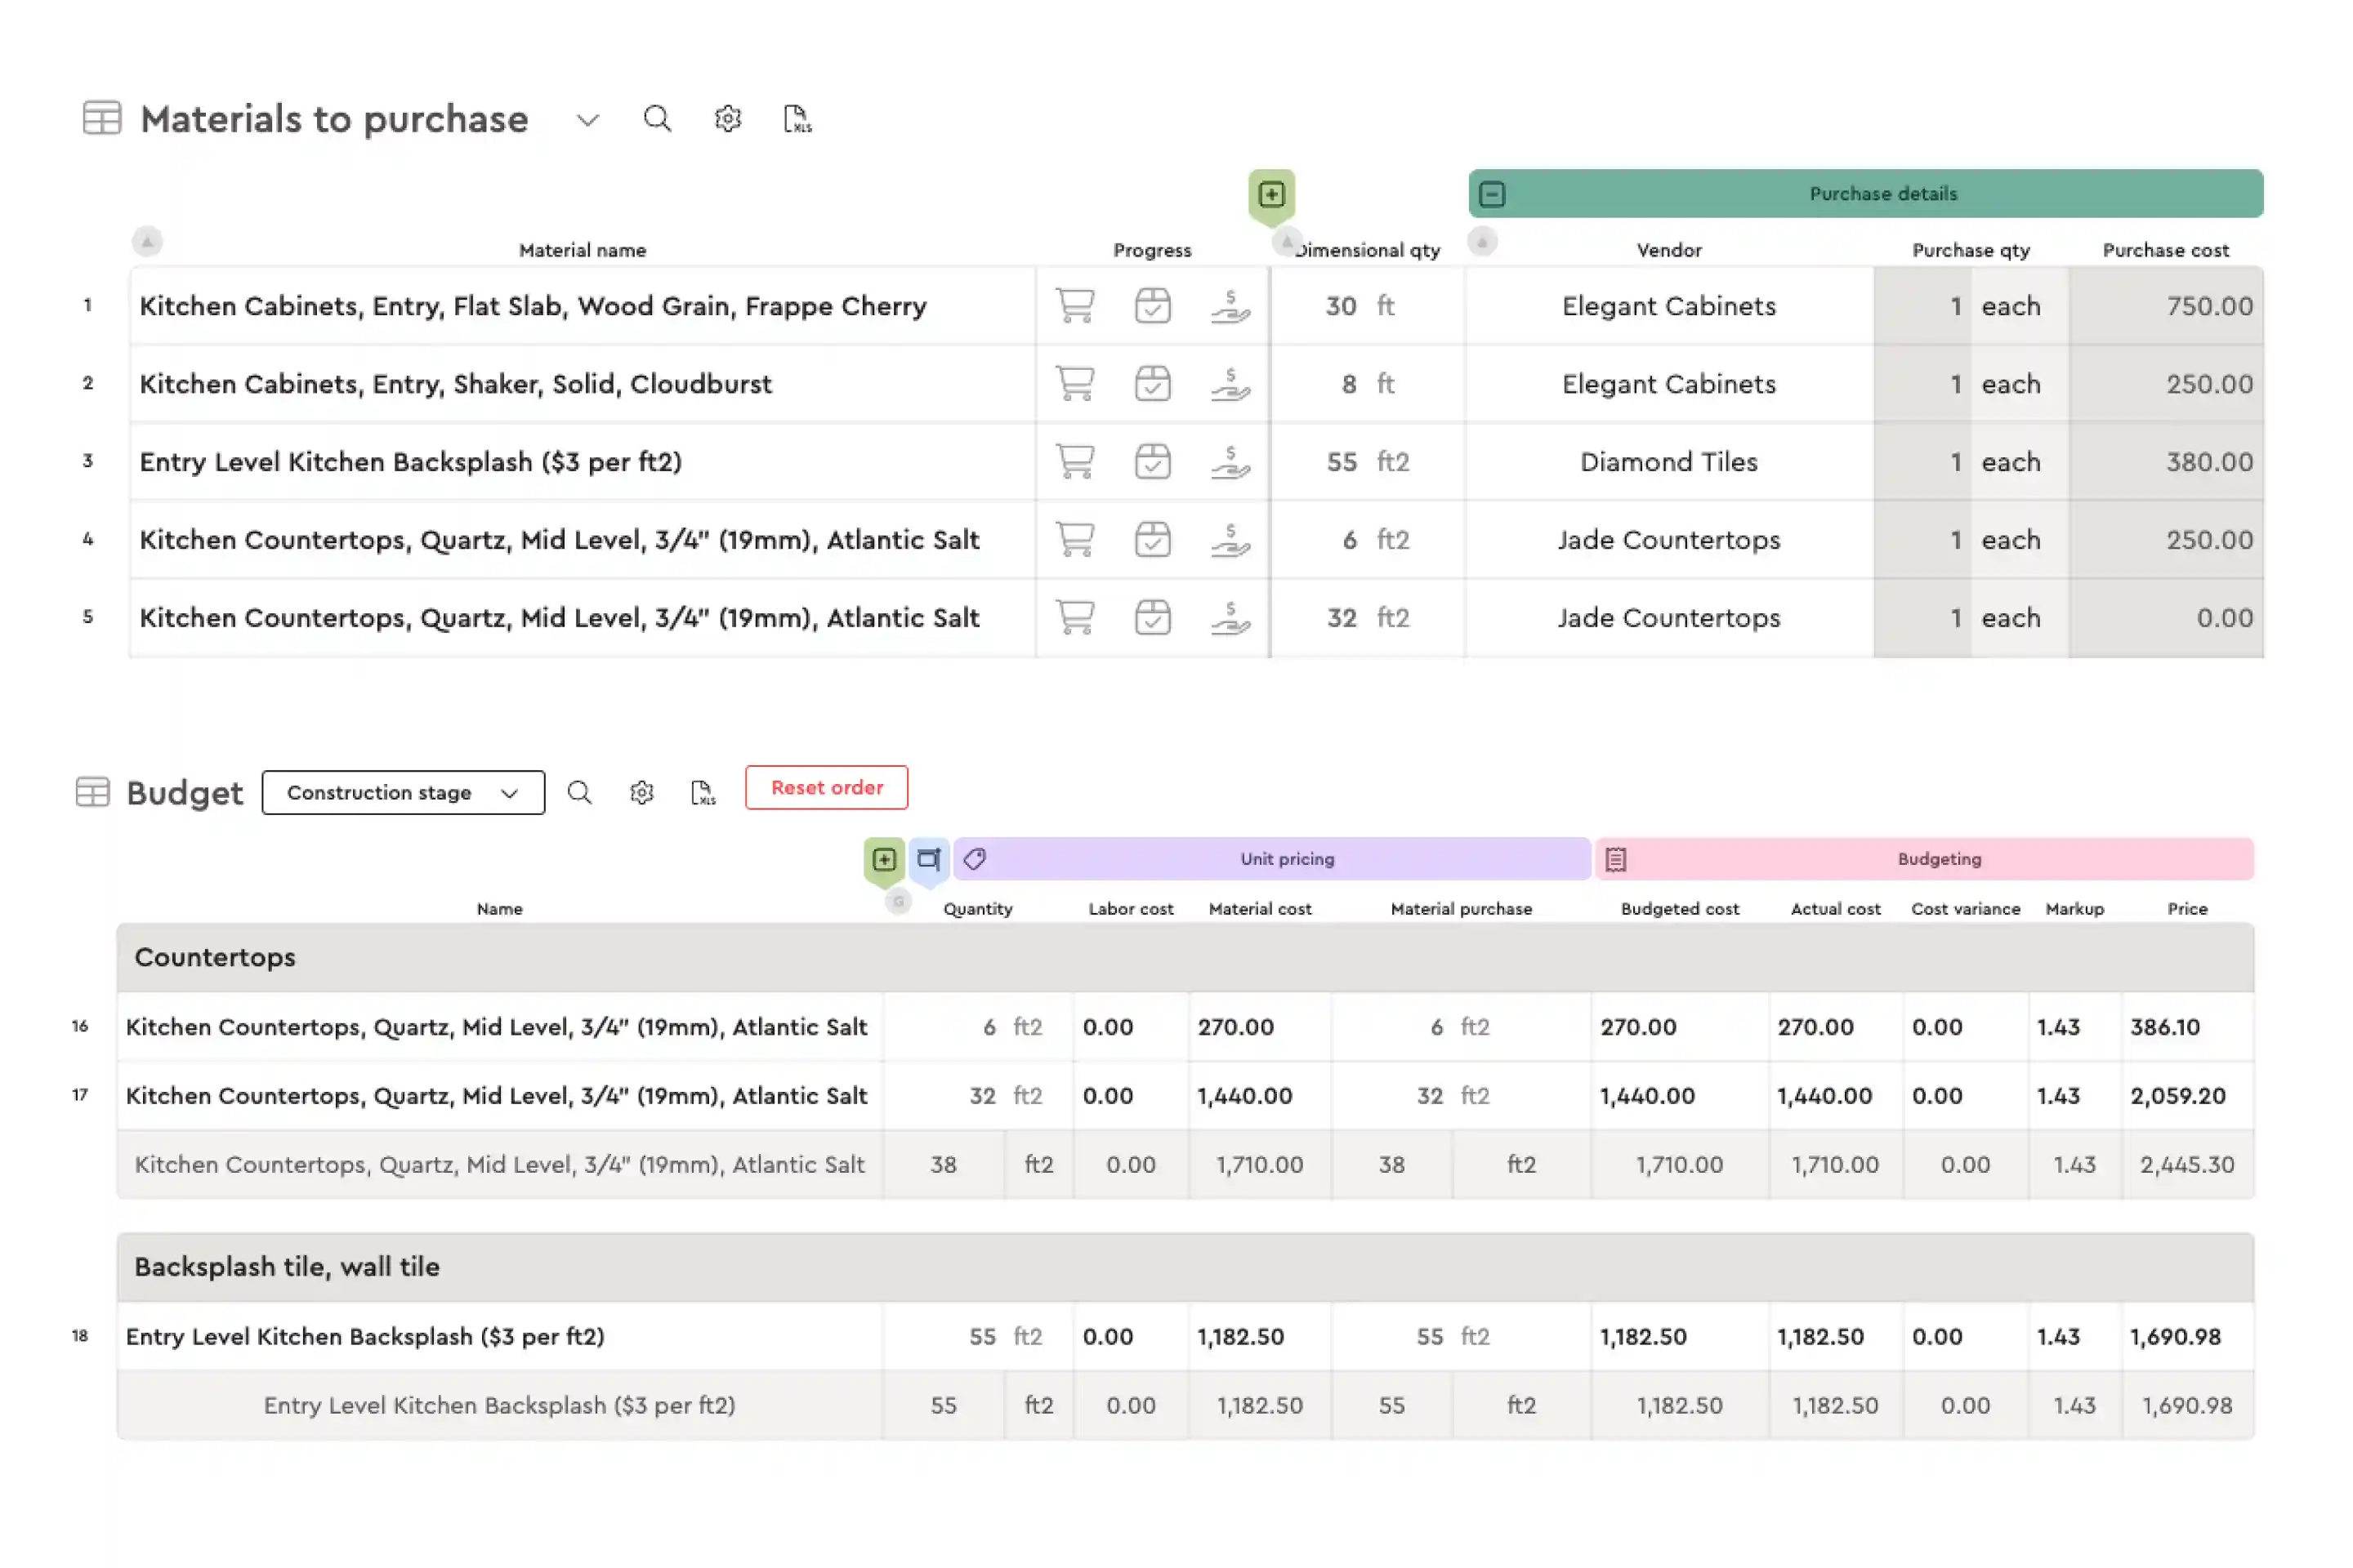Sort by Material name column arrow
2353x1568 pixels.
pyautogui.click(x=147, y=241)
